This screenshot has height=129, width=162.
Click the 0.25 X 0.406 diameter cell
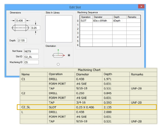point(89,107)
